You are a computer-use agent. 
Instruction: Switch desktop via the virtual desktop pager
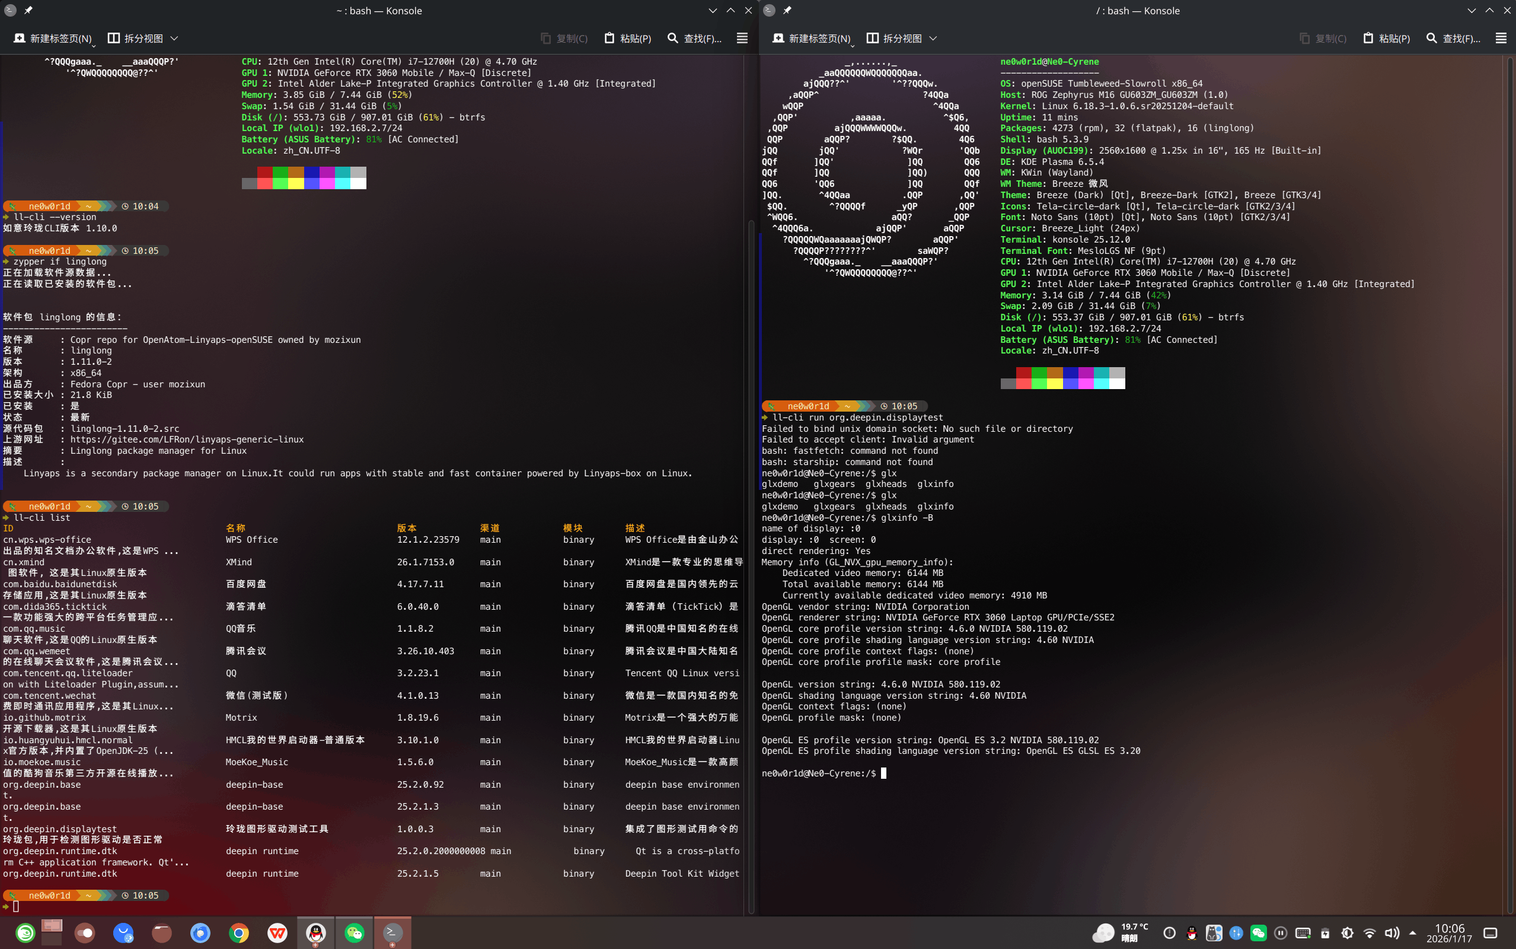(x=52, y=932)
